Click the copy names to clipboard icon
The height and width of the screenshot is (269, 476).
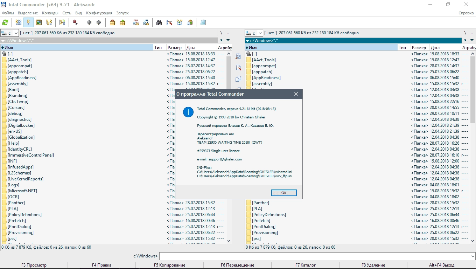190,22
